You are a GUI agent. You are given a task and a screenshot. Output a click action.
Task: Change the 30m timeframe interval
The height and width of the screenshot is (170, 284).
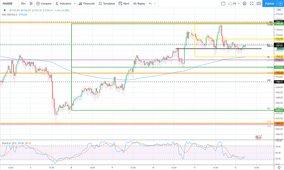coord(23,4)
